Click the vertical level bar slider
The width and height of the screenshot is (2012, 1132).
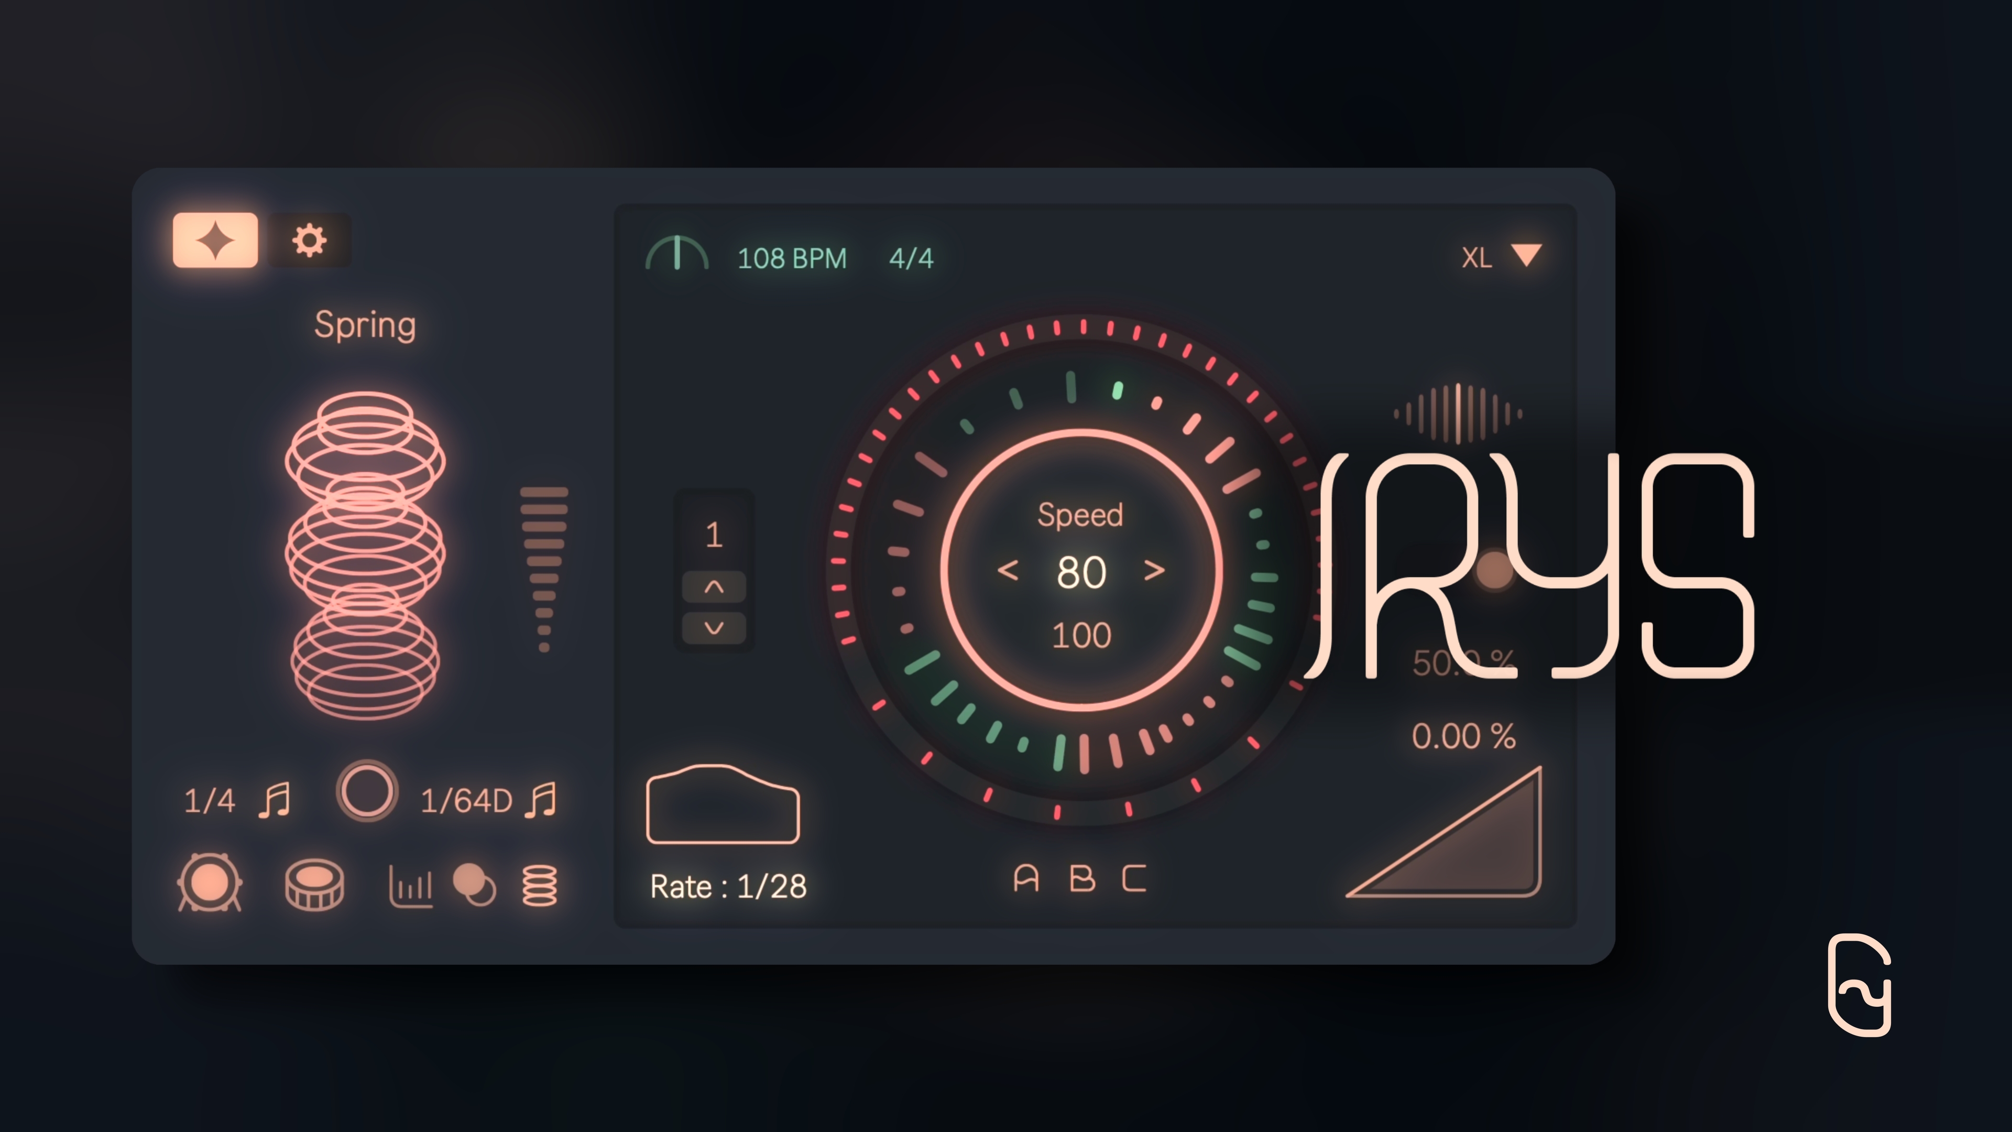pos(544,569)
